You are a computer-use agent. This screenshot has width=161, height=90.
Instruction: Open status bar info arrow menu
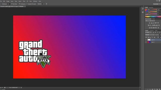tap(21, 87)
